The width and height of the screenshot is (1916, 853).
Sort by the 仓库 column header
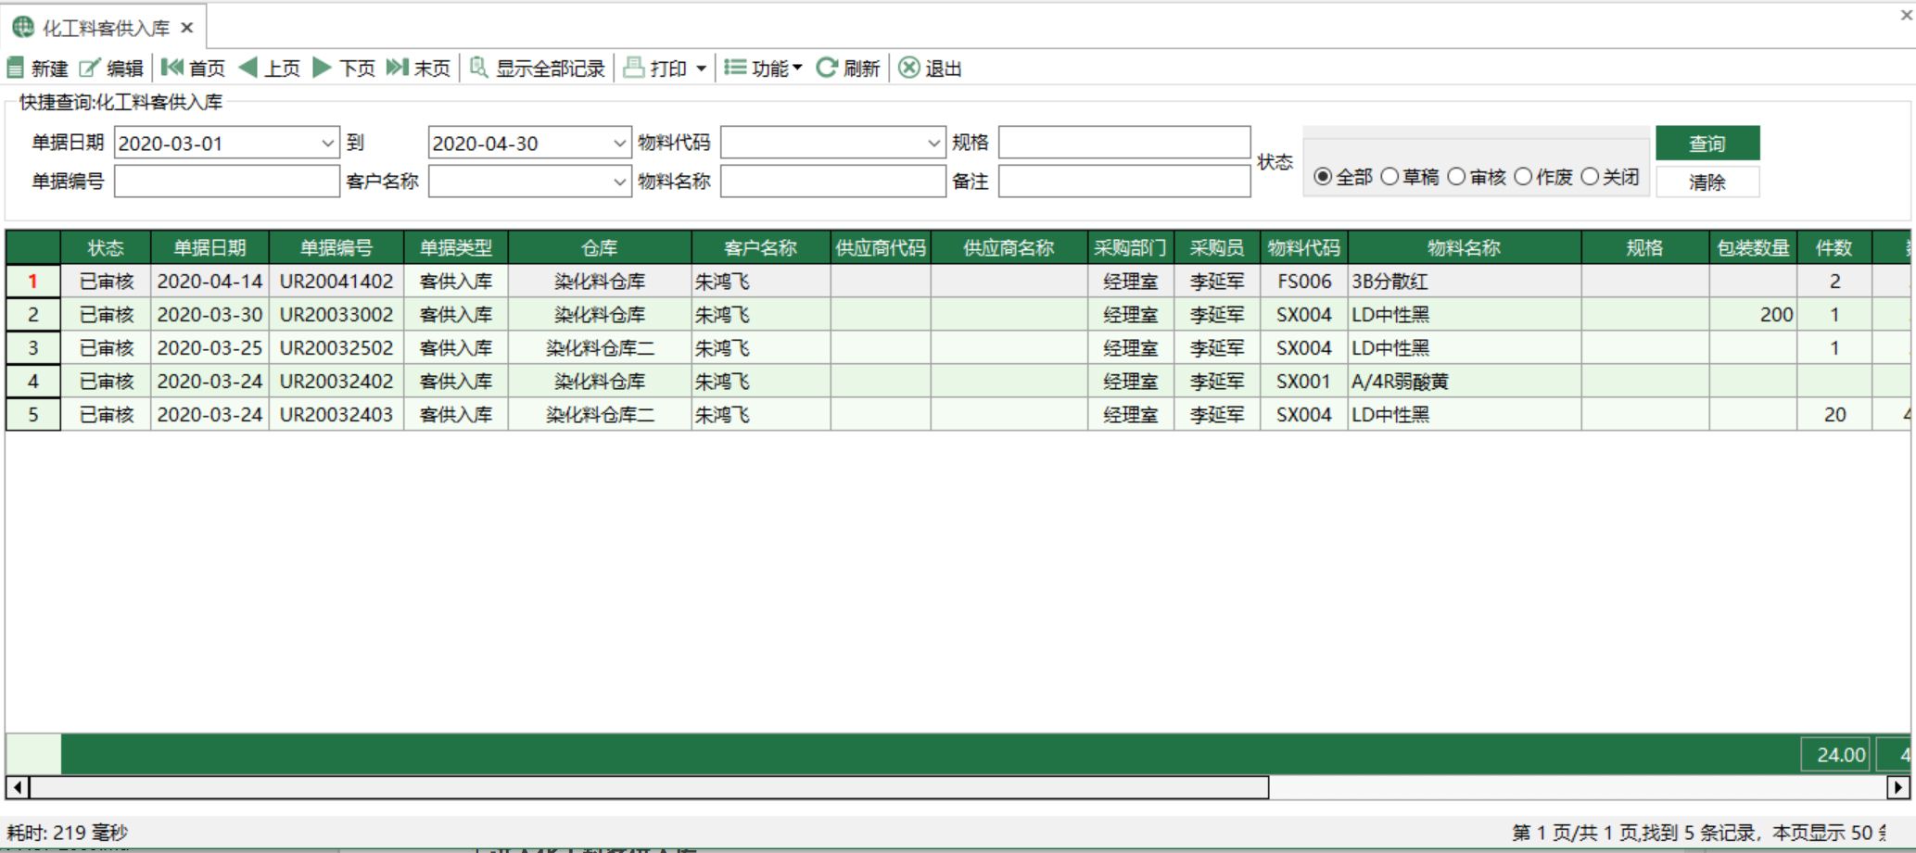[x=600, y=248]
